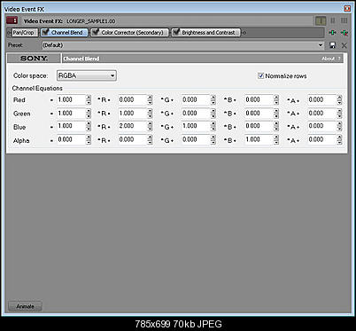Click the Blue row G coefficient spinner
356x331 pixels.
click(151, 126)
